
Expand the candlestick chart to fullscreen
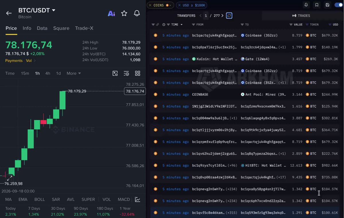pos(9,178)
